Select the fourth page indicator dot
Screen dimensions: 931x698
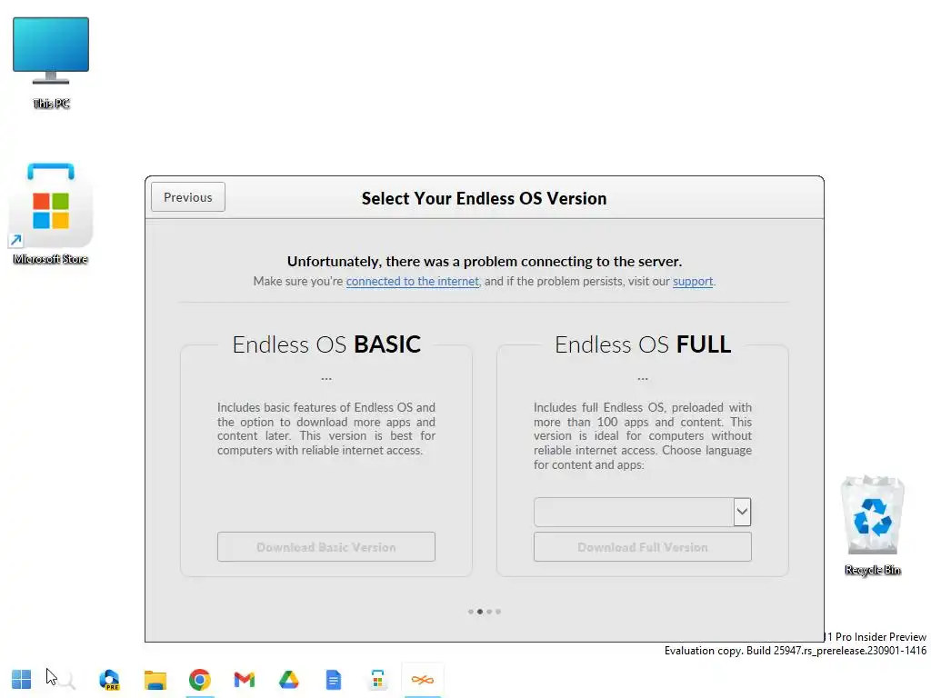(498, 612)
